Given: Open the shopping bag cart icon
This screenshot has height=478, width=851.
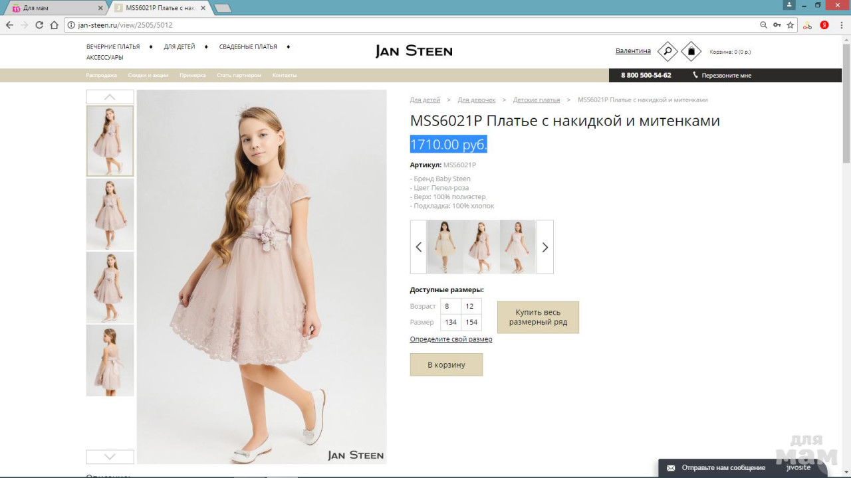Looking at the screenshot, I should pyautogui.click(x=691, y=51).
